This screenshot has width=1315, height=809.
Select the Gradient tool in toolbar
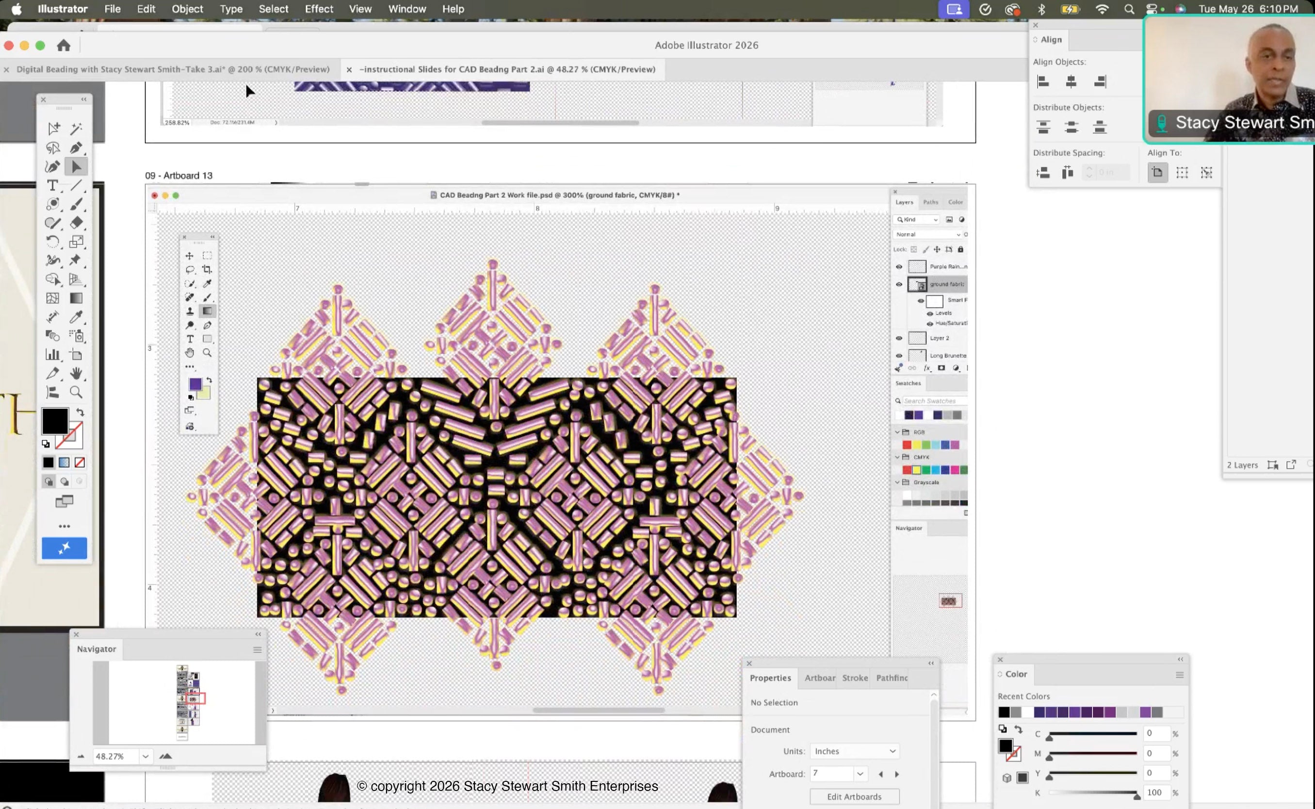click(77, 298)
